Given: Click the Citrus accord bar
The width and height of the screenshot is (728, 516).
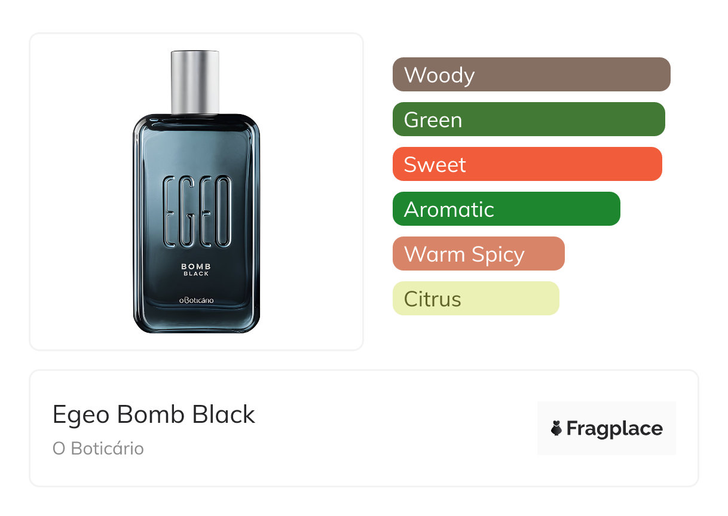Looking at the screenshot, I should (475, 299).
